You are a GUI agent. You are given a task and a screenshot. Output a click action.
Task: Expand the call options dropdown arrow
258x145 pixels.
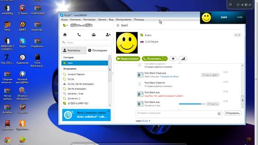coord(165,59)
